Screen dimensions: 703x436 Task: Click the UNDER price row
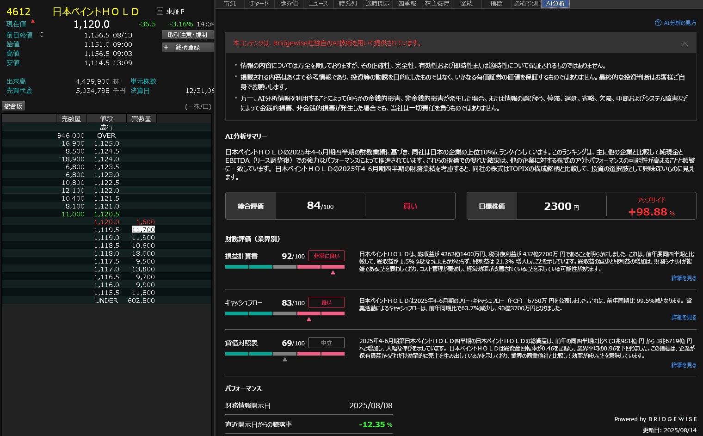pos(106,301)
